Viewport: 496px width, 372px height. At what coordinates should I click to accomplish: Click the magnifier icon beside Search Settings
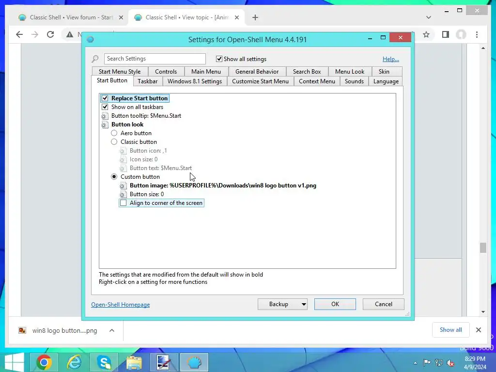coord(95,59)
